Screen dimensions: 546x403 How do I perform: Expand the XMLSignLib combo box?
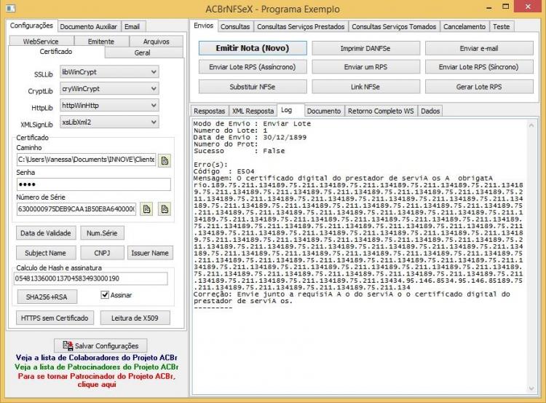pyautogui.click(x=109, y=122)
